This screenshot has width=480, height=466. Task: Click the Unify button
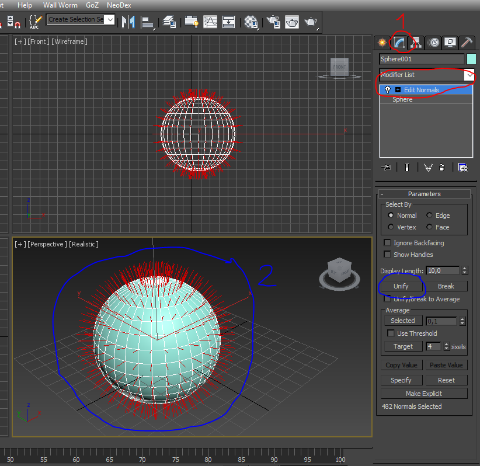(401, 286)
